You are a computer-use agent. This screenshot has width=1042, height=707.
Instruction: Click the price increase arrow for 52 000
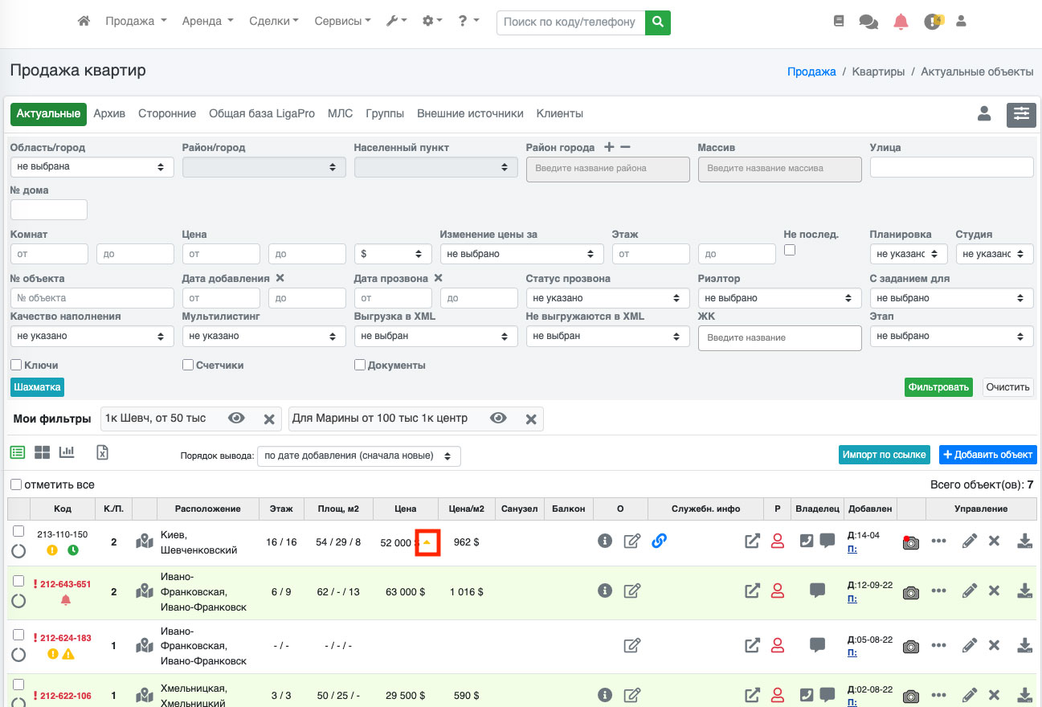(x=428, y=542)
